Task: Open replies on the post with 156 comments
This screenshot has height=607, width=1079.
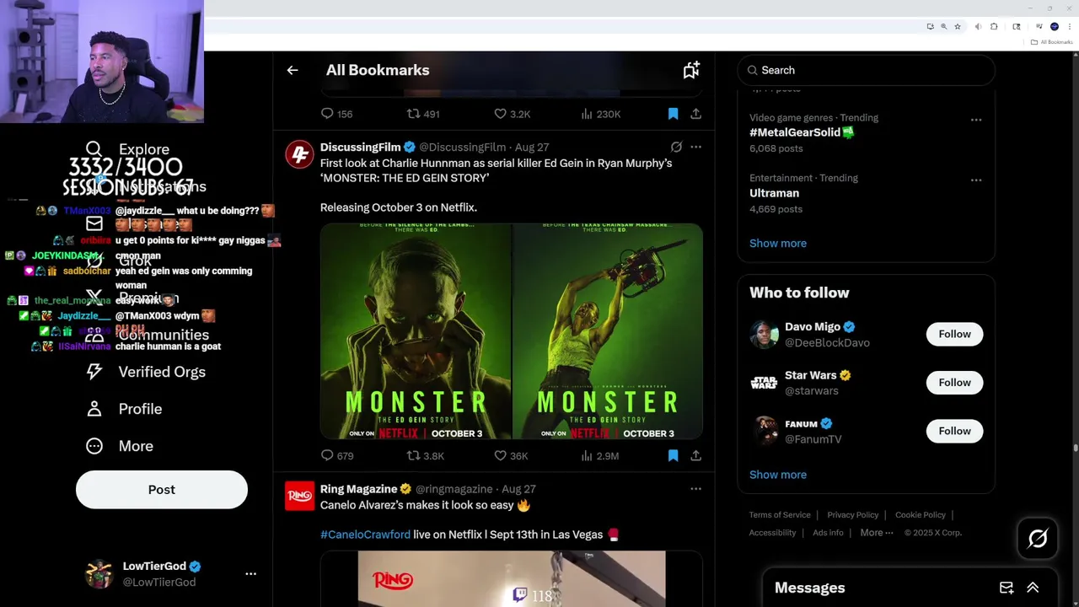Action: [x=336, y=114]
